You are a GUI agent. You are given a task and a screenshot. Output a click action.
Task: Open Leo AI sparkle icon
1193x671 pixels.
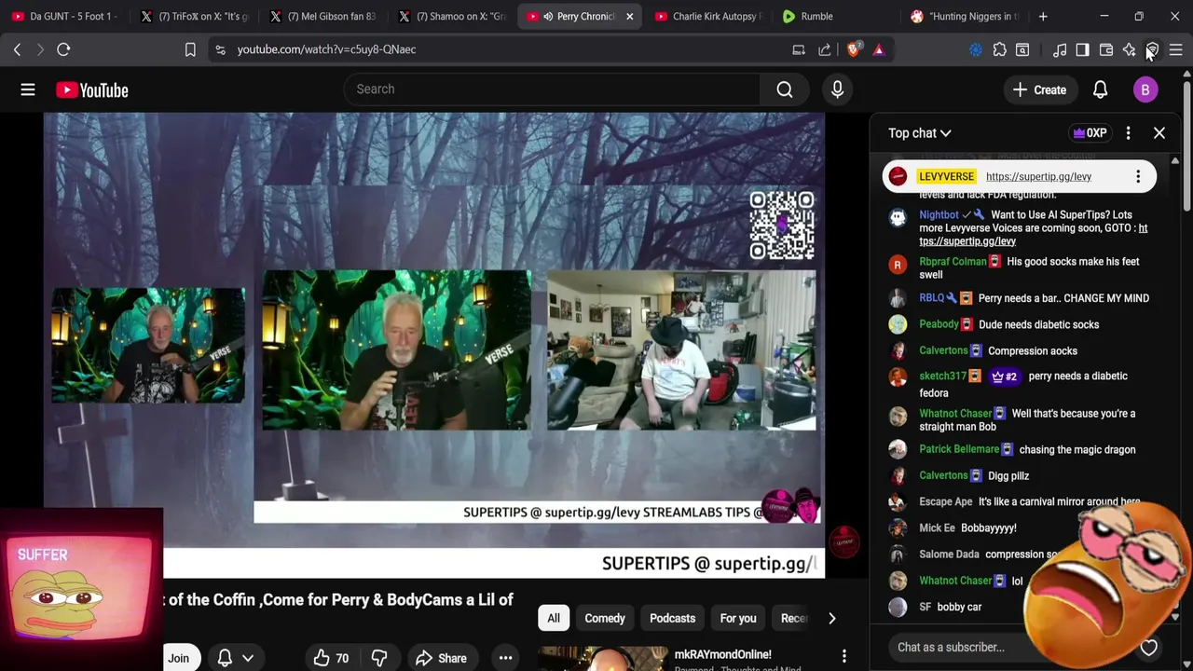pos(1129,49)
